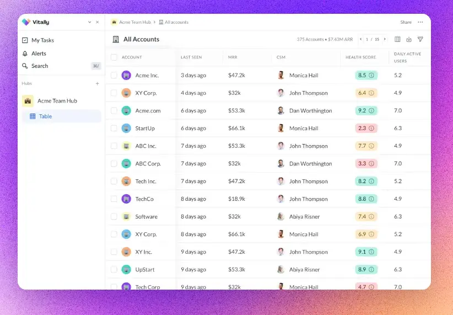This screenshot has width=453, height=315.
Task: Tick the checkbox for StartUp row
Action: 114,128
